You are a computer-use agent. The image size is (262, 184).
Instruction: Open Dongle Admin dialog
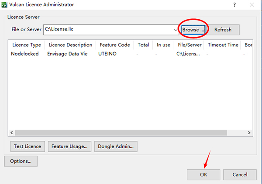(116, 146)
